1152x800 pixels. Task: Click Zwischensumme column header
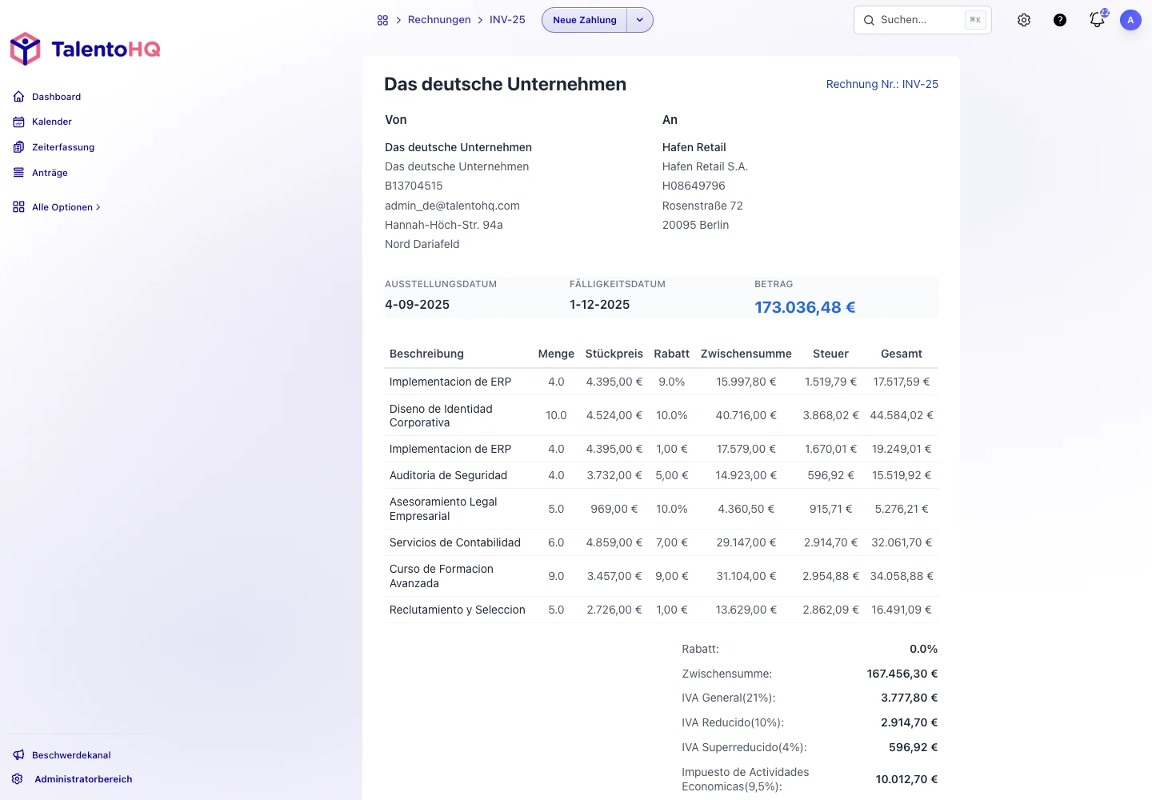746,354
